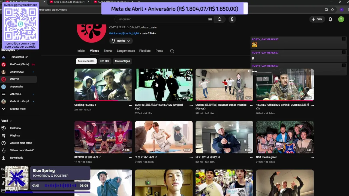349x196 pixels.
Task: Open the NBA meet n greet thumbnail
Action: (x=285, y=137)
